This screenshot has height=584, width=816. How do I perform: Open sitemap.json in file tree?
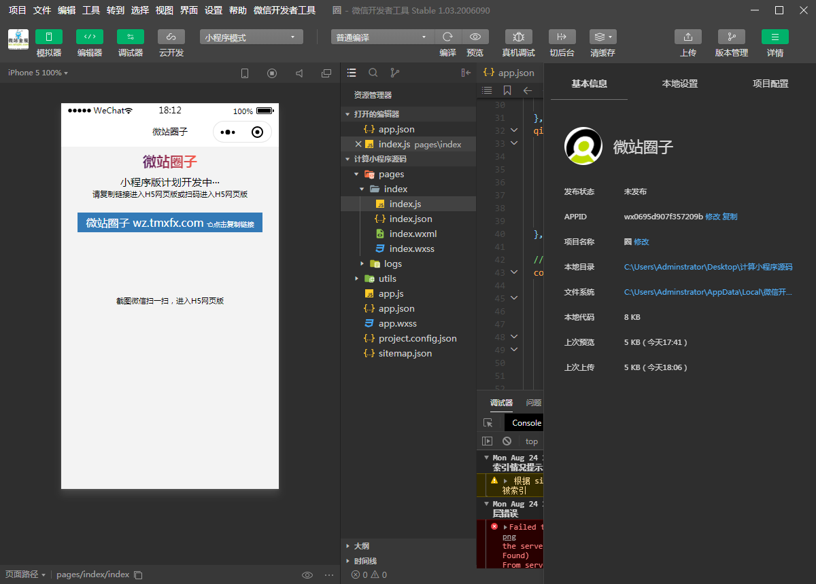408,353
